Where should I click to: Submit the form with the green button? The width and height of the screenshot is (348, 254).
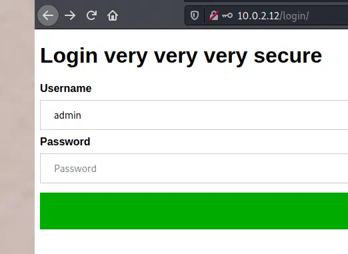(x=194, y=211)
